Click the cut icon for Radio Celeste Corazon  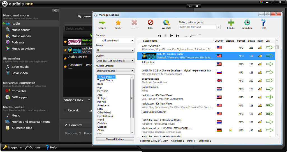point(269,114)
